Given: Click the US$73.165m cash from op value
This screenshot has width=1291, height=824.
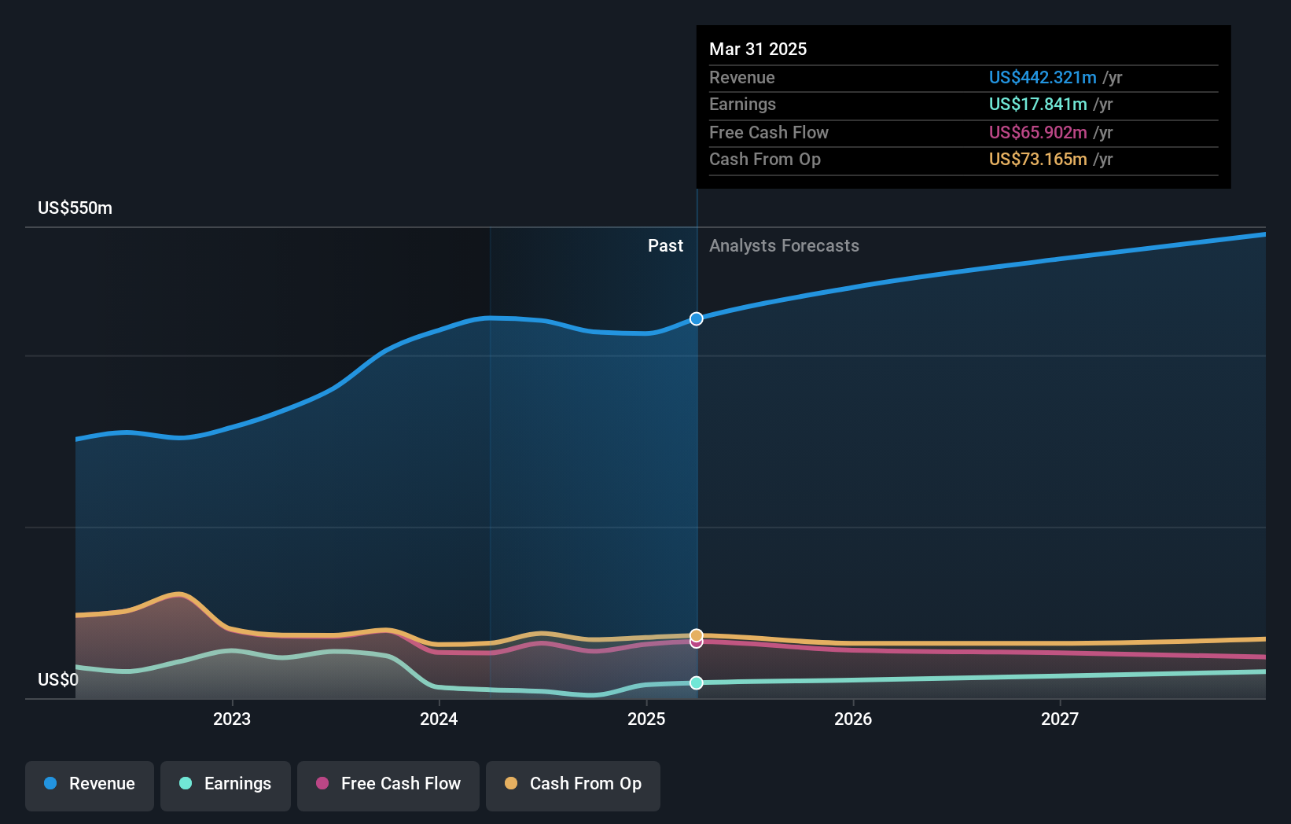Looking at the screenshot, I should (x=1038, y=159).
